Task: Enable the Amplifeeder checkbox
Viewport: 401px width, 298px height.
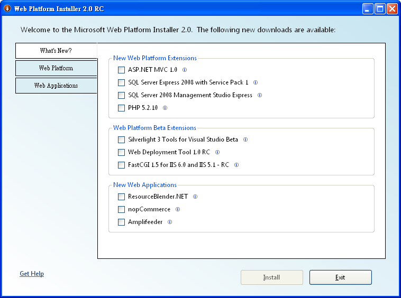Action: tap(121, 222)
